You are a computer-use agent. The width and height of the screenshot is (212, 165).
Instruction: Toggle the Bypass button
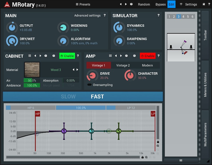pyautogui.click(x=161, y=4)
